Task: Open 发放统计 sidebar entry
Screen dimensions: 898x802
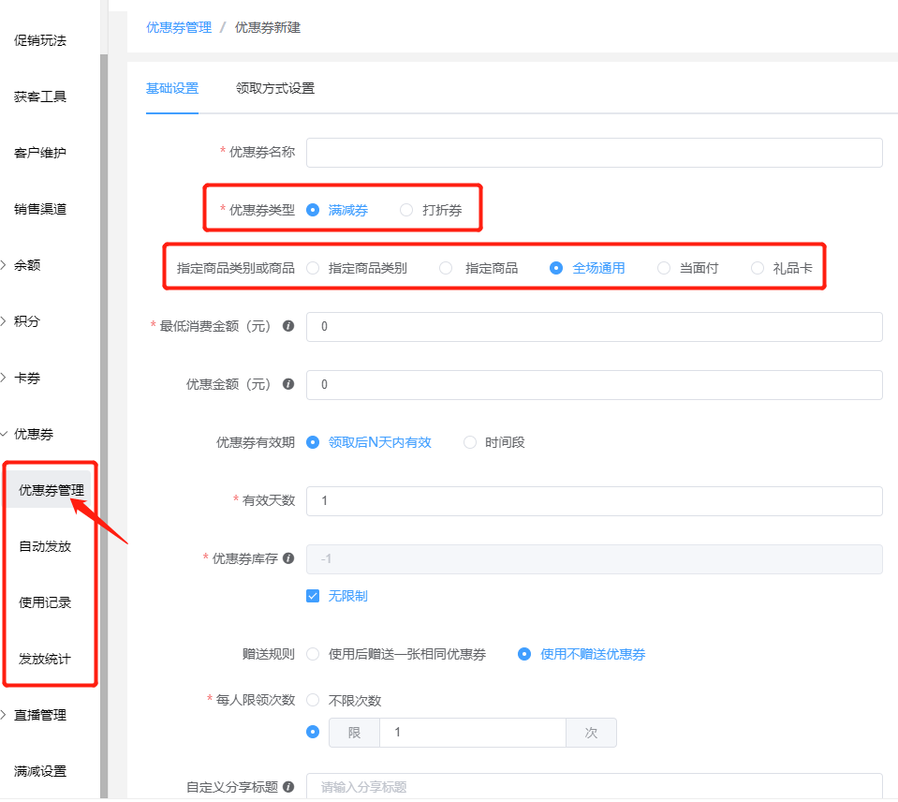Action: pos(45,659)
